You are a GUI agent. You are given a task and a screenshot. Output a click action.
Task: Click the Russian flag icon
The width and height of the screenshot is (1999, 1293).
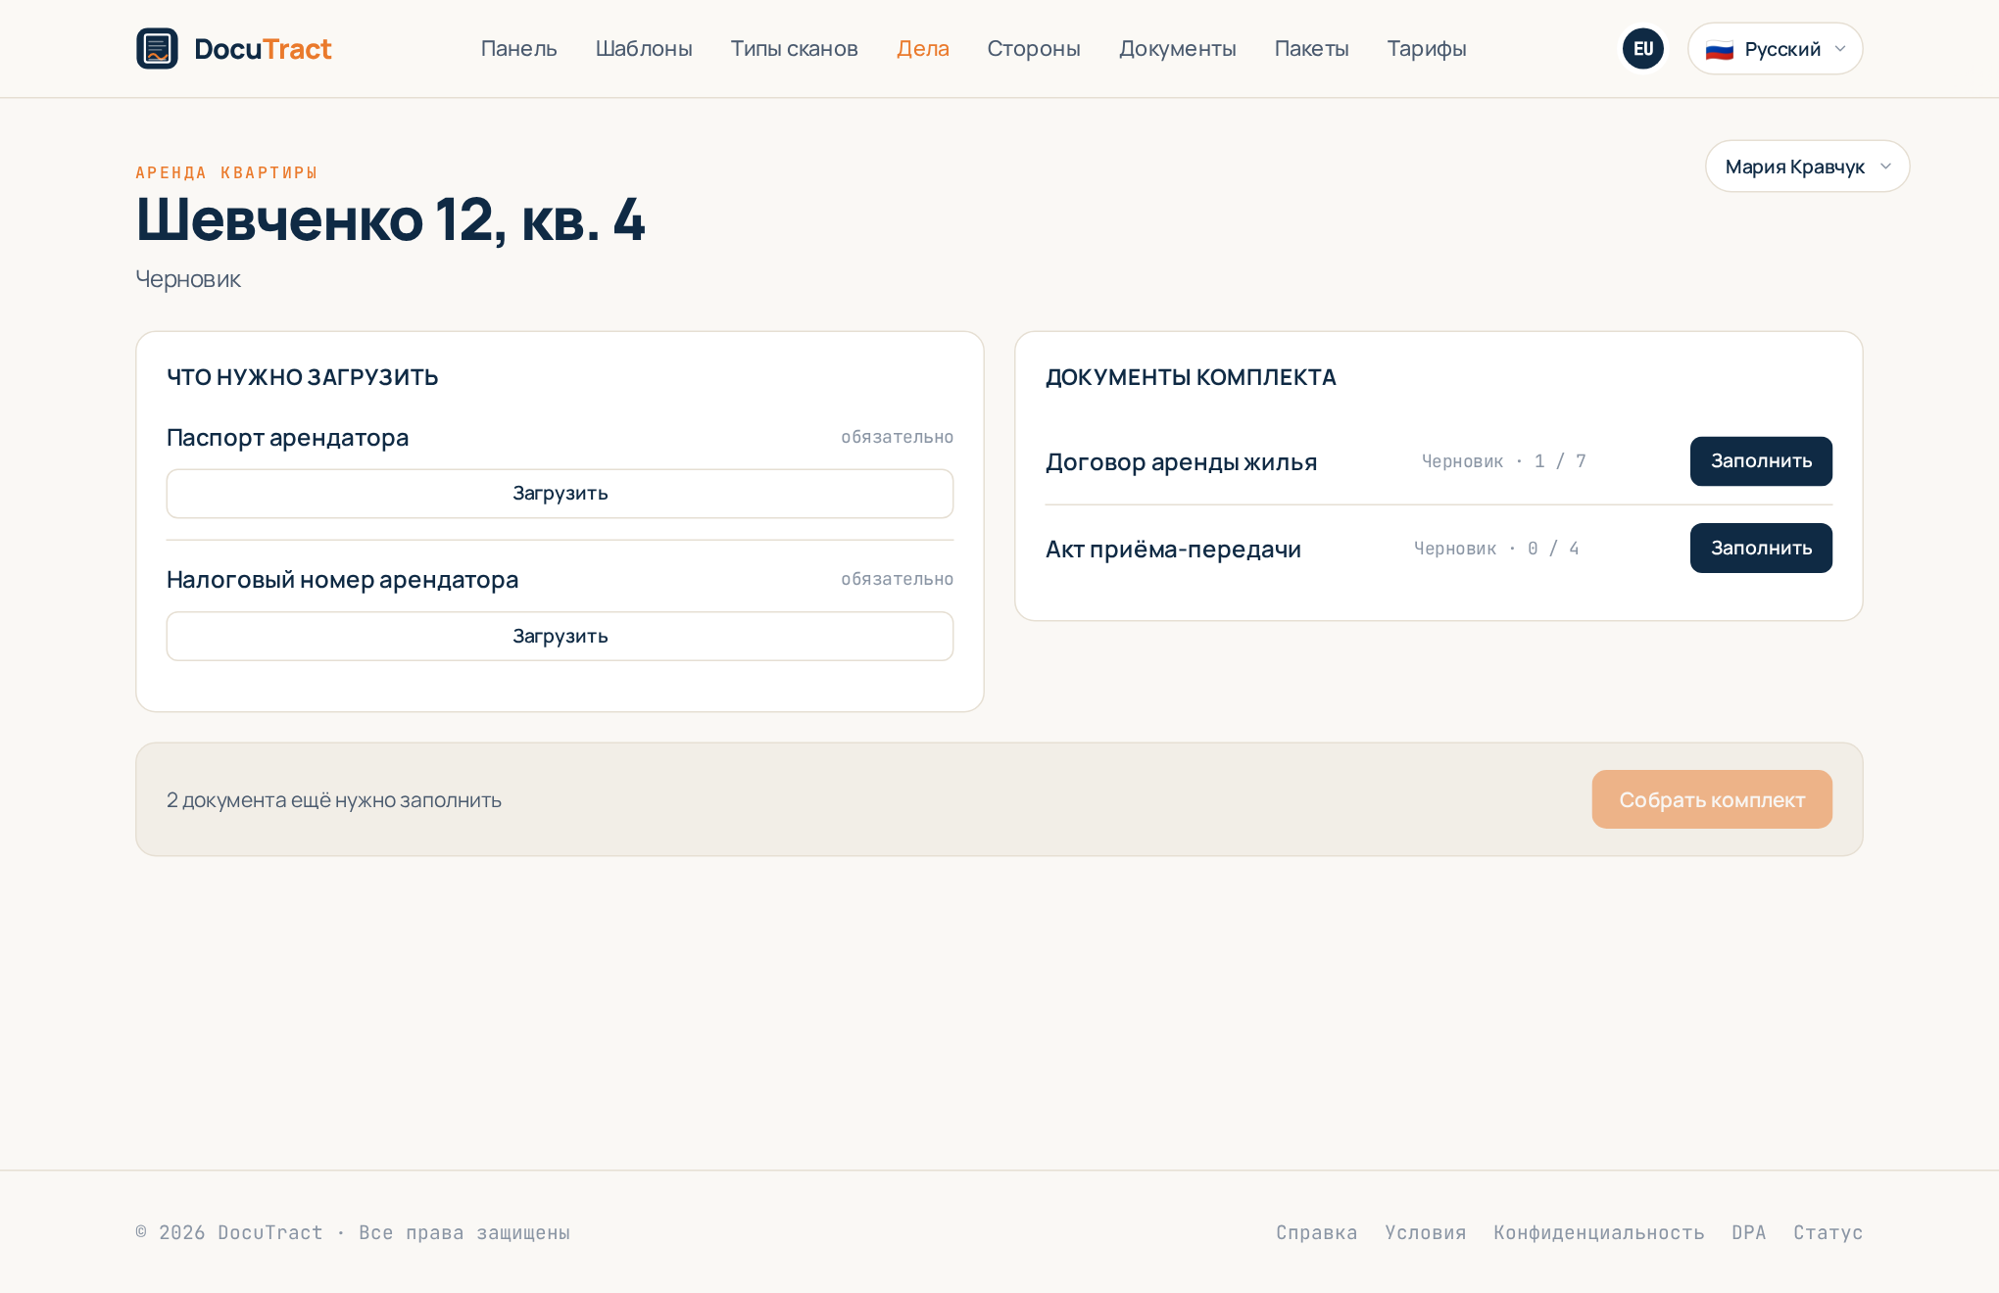coord(1719,49)
